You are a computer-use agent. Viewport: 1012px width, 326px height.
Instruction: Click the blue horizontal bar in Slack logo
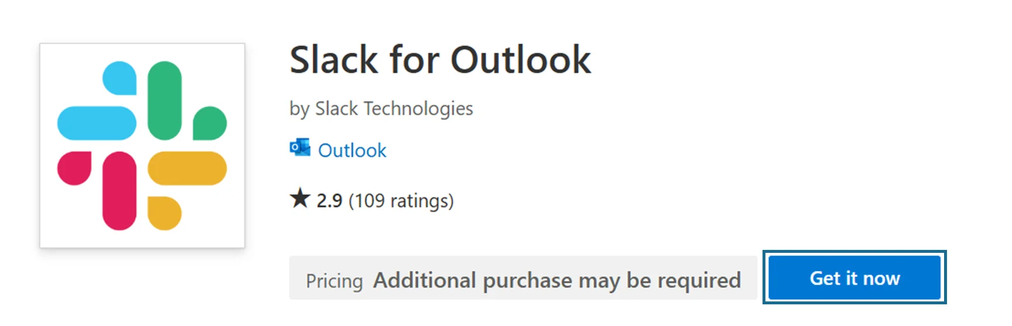click(97, 123)
